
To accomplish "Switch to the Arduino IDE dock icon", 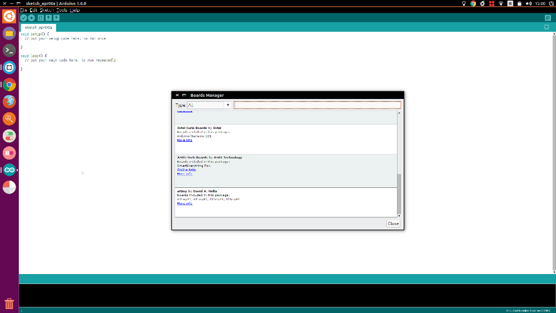I will tap(9, 170).
